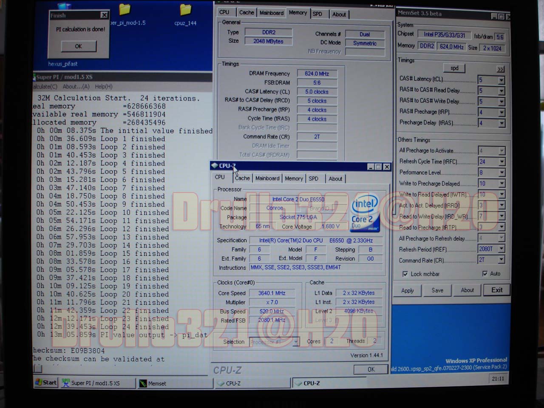Image resolution: width=544 pixels, height=408 pixels.
Task: Switch to first CPU-Z taskbar button
Action: point(252,383)
